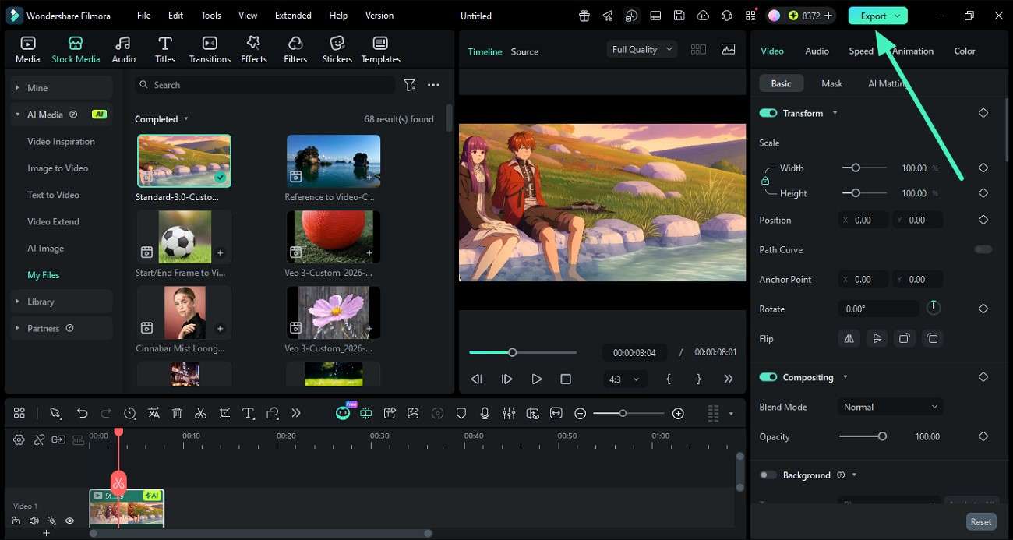Toggle the Transform switch
The width and height of the screenshot is (1013, 540).
[768, 113]
